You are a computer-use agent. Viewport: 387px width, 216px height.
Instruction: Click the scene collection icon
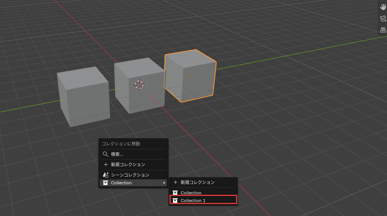point(106,175)
